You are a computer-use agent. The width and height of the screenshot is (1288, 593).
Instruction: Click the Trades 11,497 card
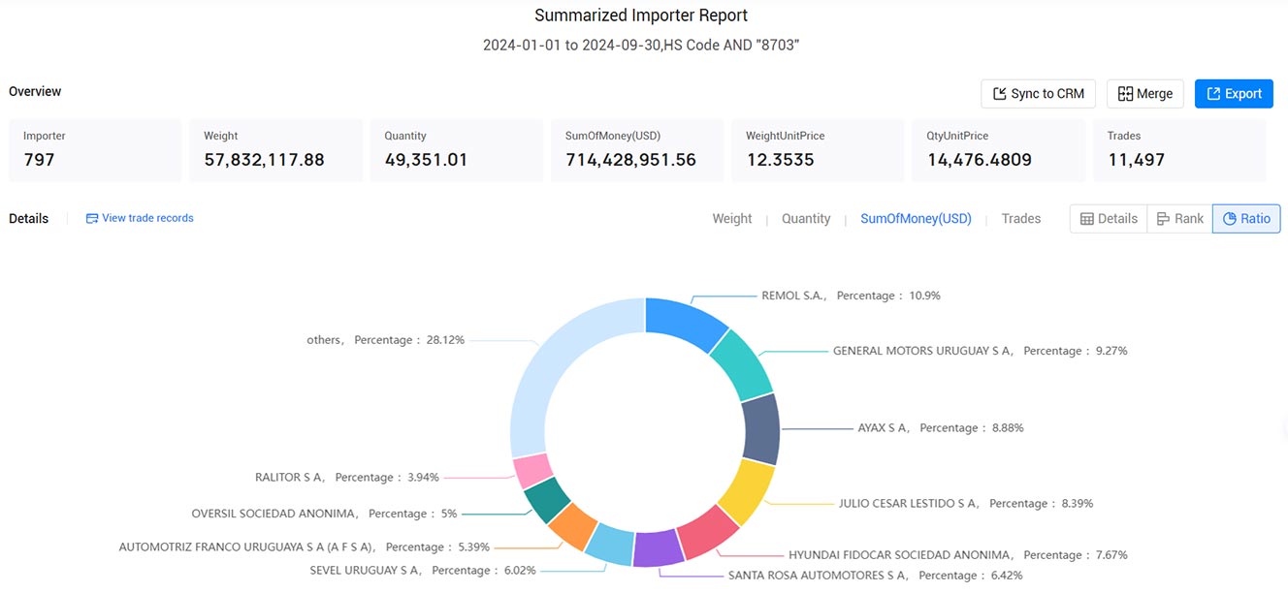point(1179,150)
